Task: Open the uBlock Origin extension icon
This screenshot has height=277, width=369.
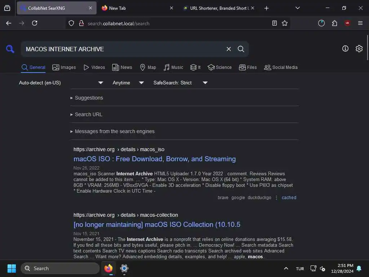Action: click(x=347, y=23)
